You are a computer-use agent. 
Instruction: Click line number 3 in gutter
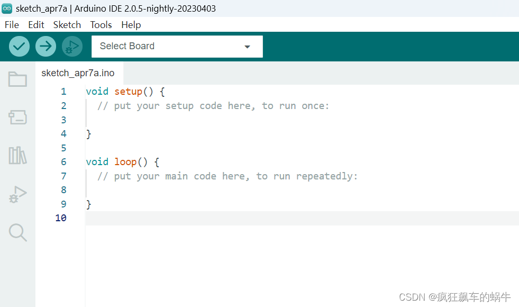[63, 120]
